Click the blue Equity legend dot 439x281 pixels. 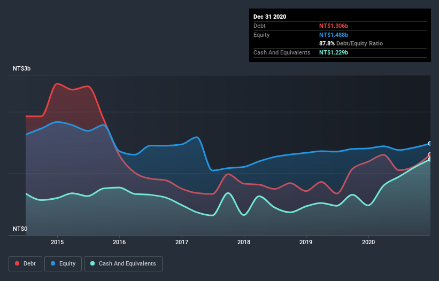(x=53, y=263)
